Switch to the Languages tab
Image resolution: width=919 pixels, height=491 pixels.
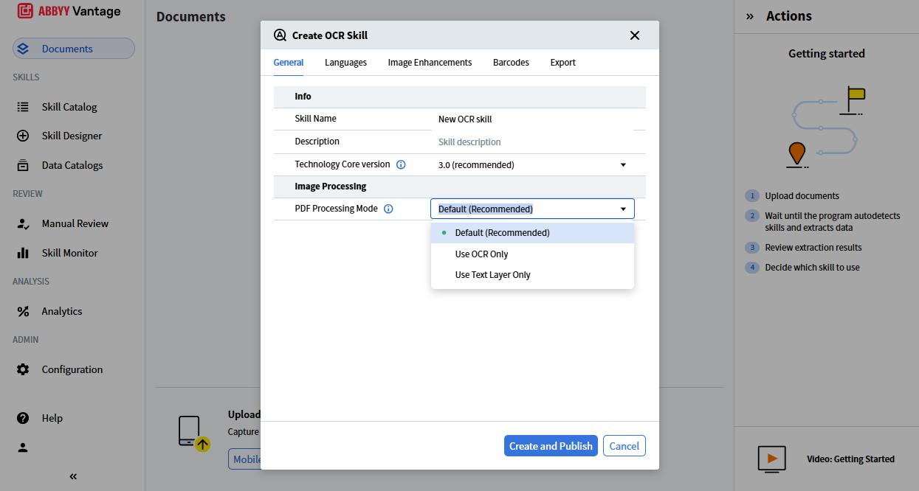coord(345,63)
